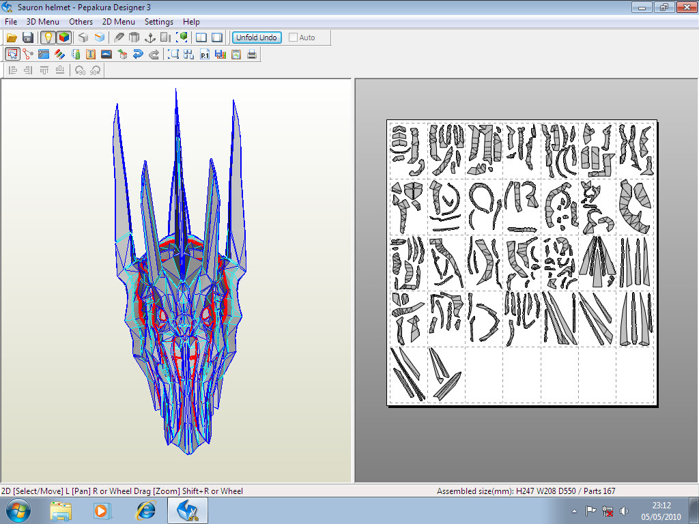
Task: Click the Align Top icon
Action: 44,70
